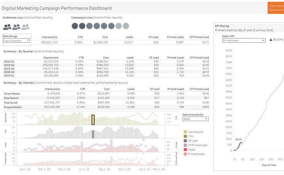Click the first (darkest) audience people icon
Screen dimensions: 284x175
point(7,27)
